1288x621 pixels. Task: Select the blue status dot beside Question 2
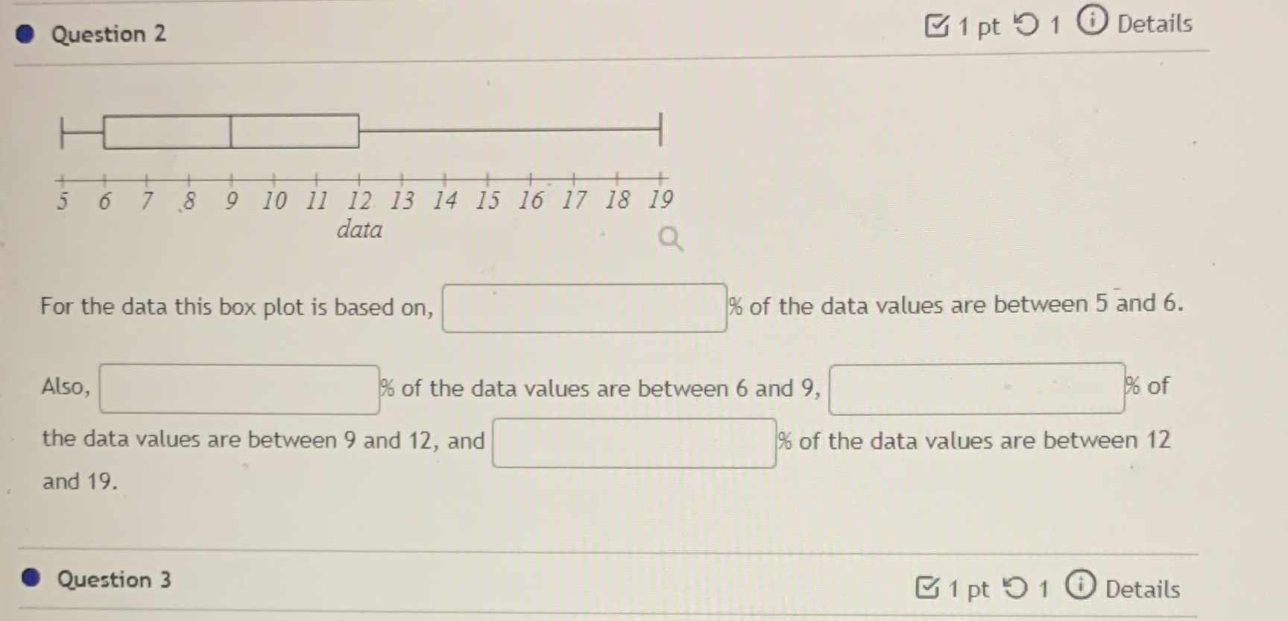pos(25,34)
